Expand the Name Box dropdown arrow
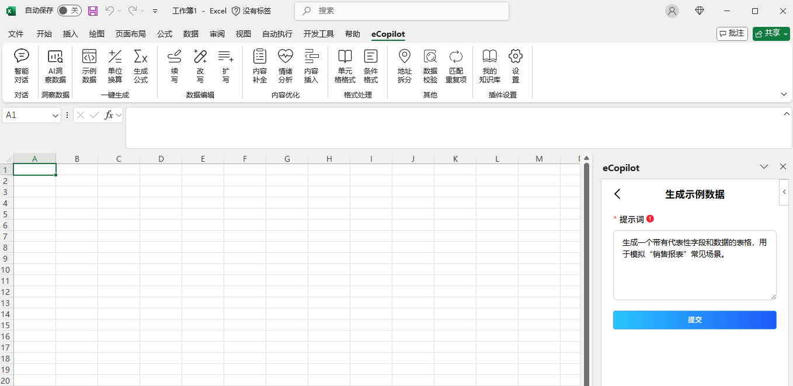793x386 pixels. pos(55,116)
